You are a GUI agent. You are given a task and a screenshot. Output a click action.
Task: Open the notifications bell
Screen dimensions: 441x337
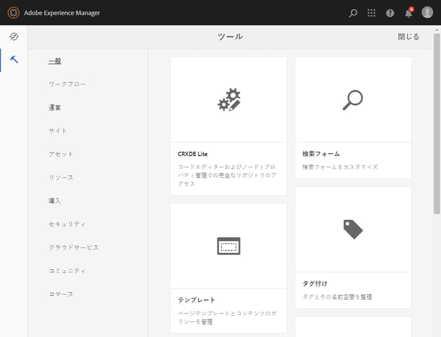click(x=409, y=13)
